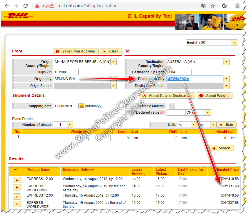Viewport: 249px width, 216px height.
Task: Open the Destination Suburb dropdown
Action: (x=226, y=86)
